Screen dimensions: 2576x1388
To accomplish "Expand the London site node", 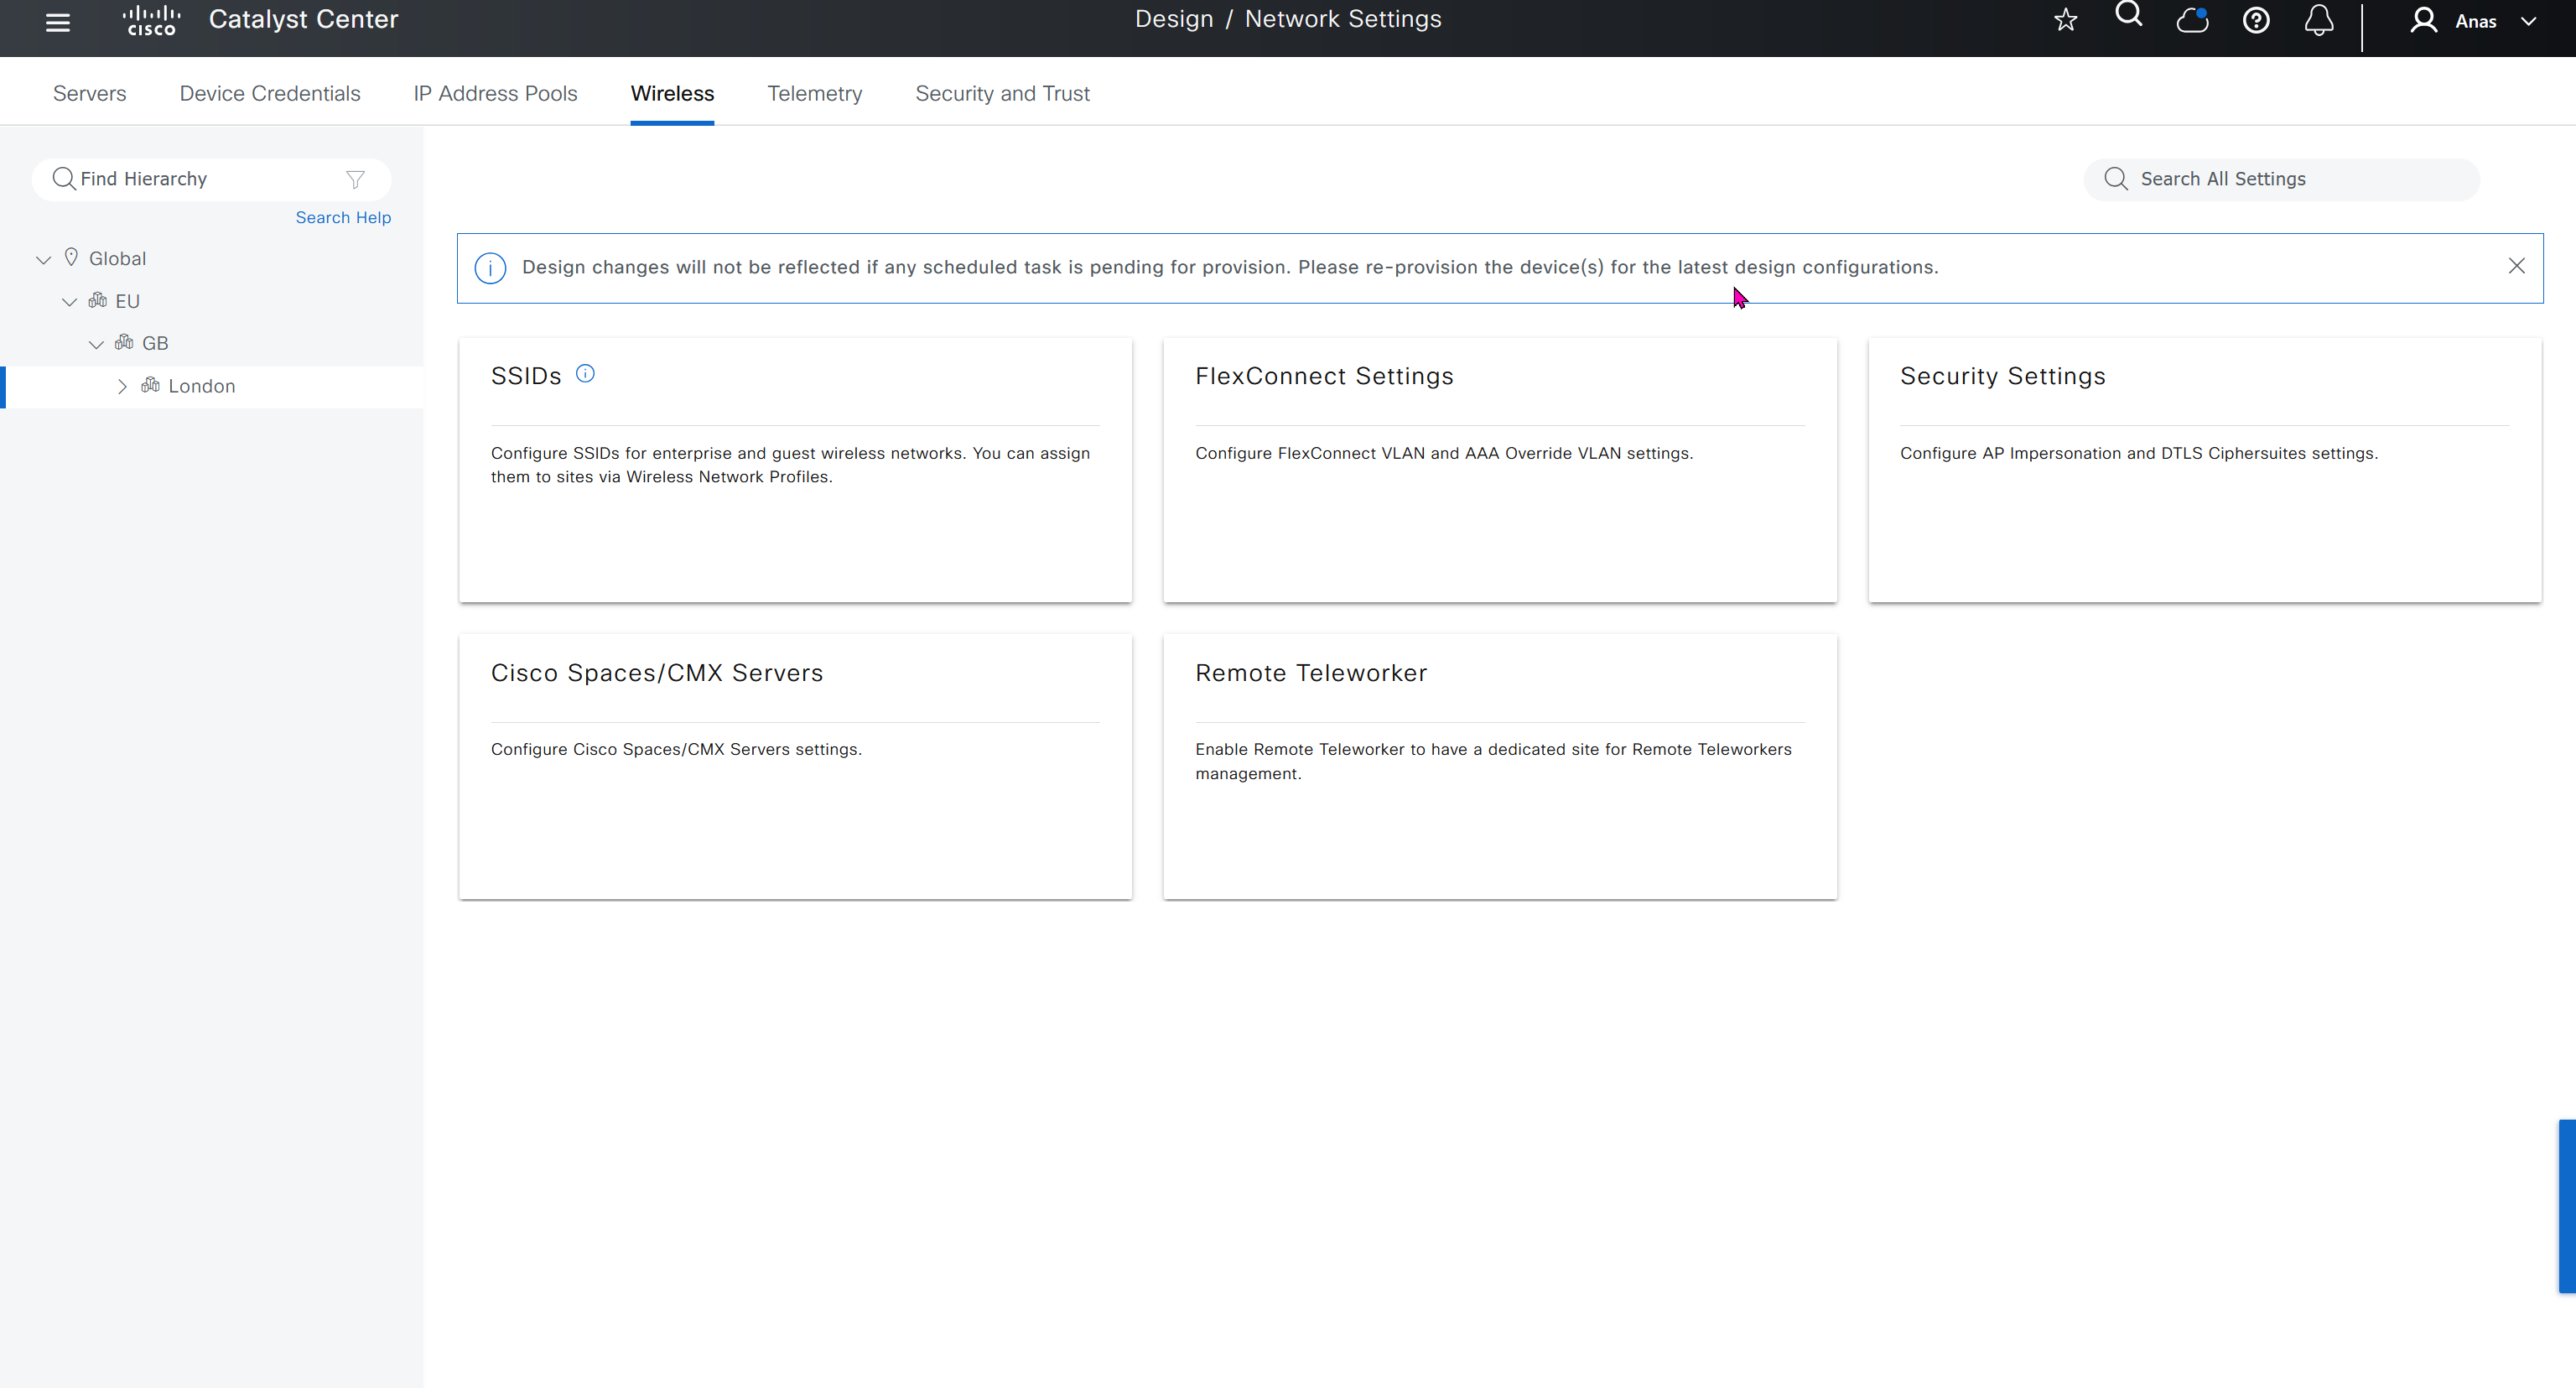I will (122, 387).
